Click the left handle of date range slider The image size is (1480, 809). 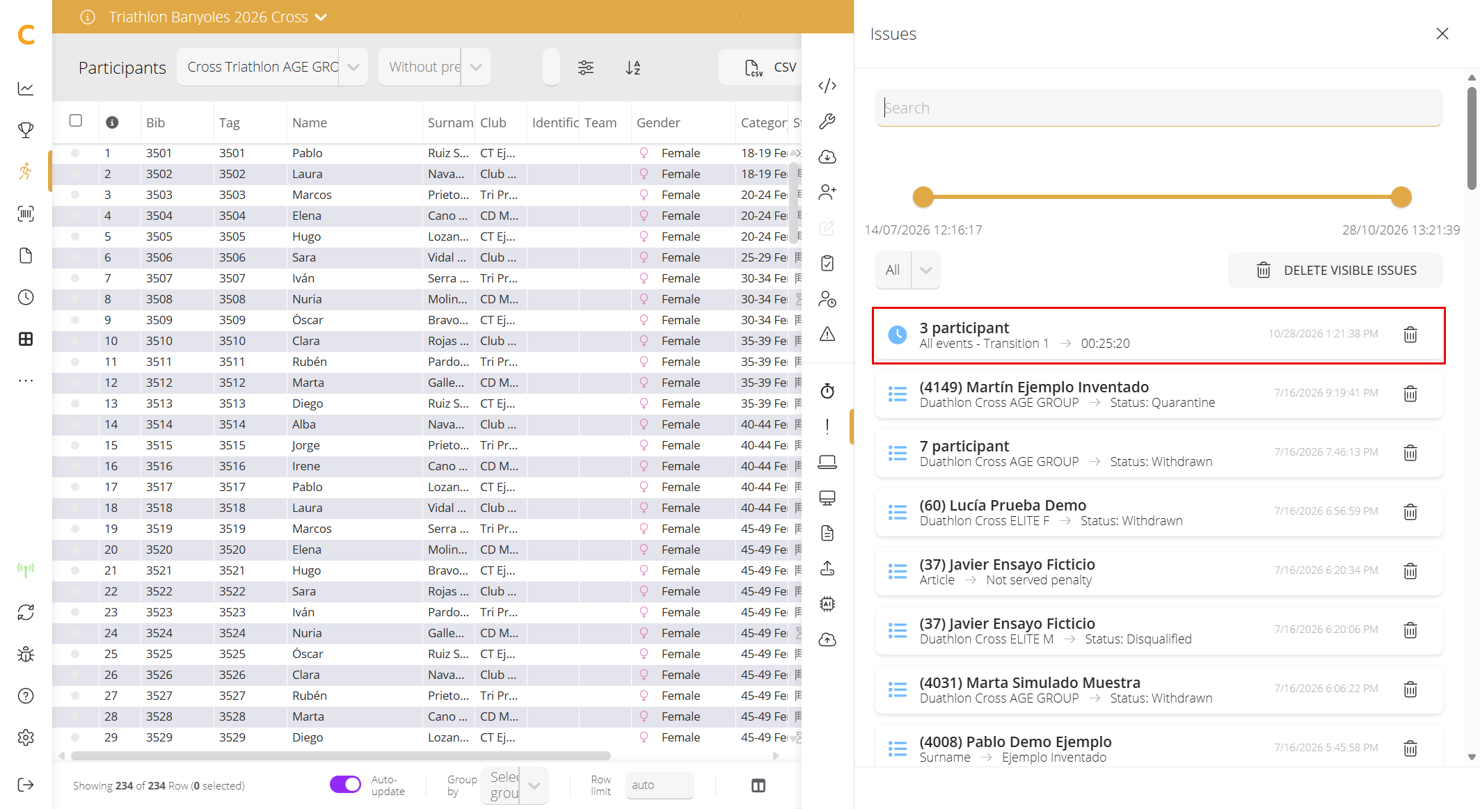pyautogui.click(x=923, y=197)
